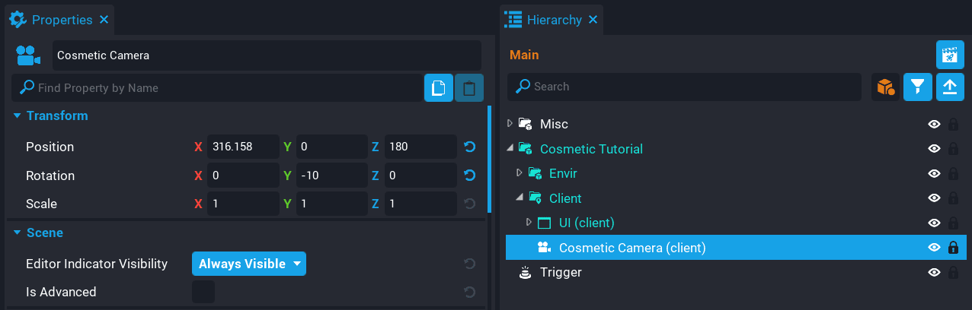Enable the Is Advanced checkbox
This screenshot has width=972, height=310.
pyautogui.click(x=203, y=292)
